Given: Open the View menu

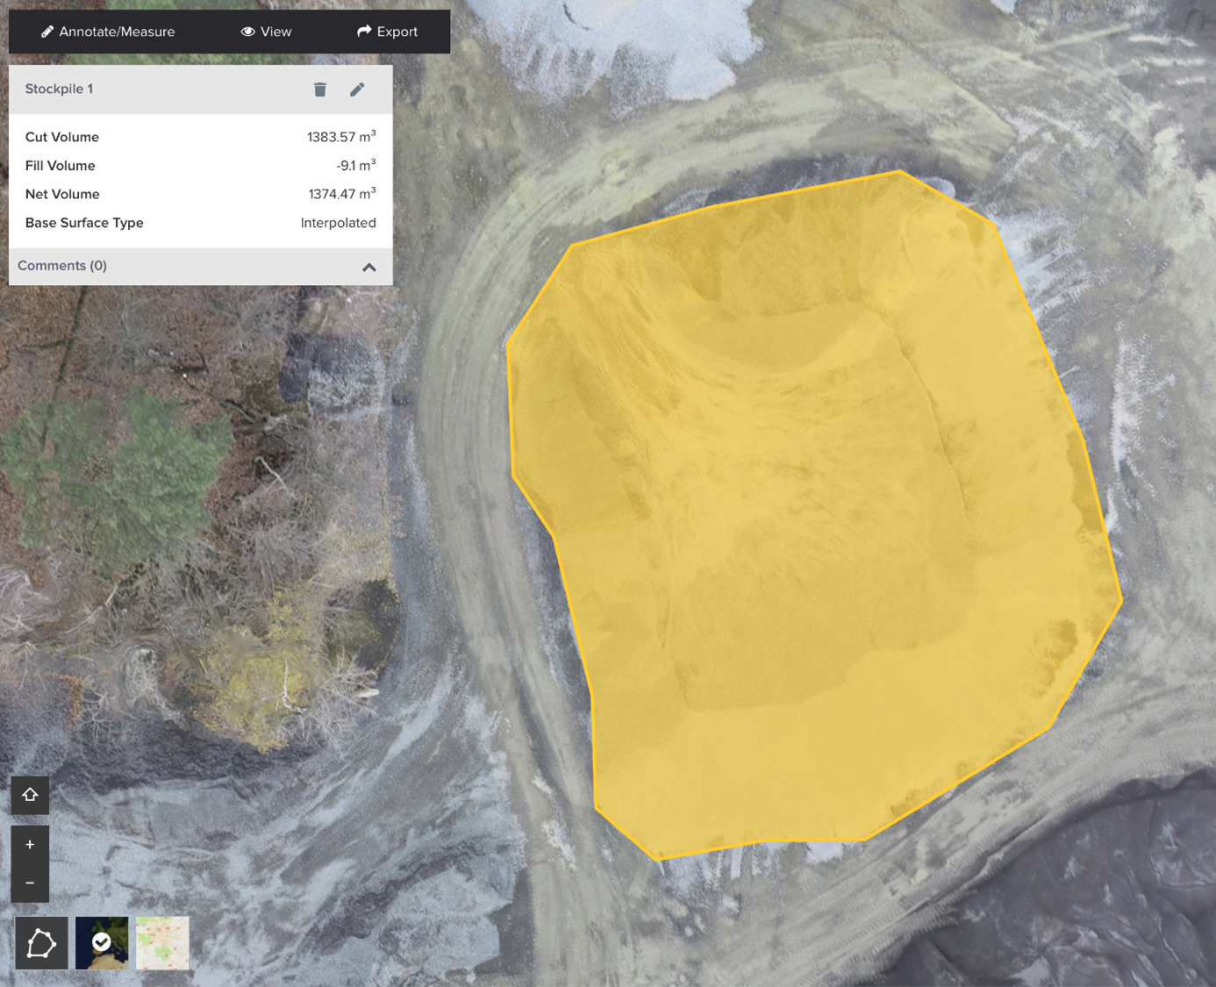Looking at the screenshot, I should point(266,32).
